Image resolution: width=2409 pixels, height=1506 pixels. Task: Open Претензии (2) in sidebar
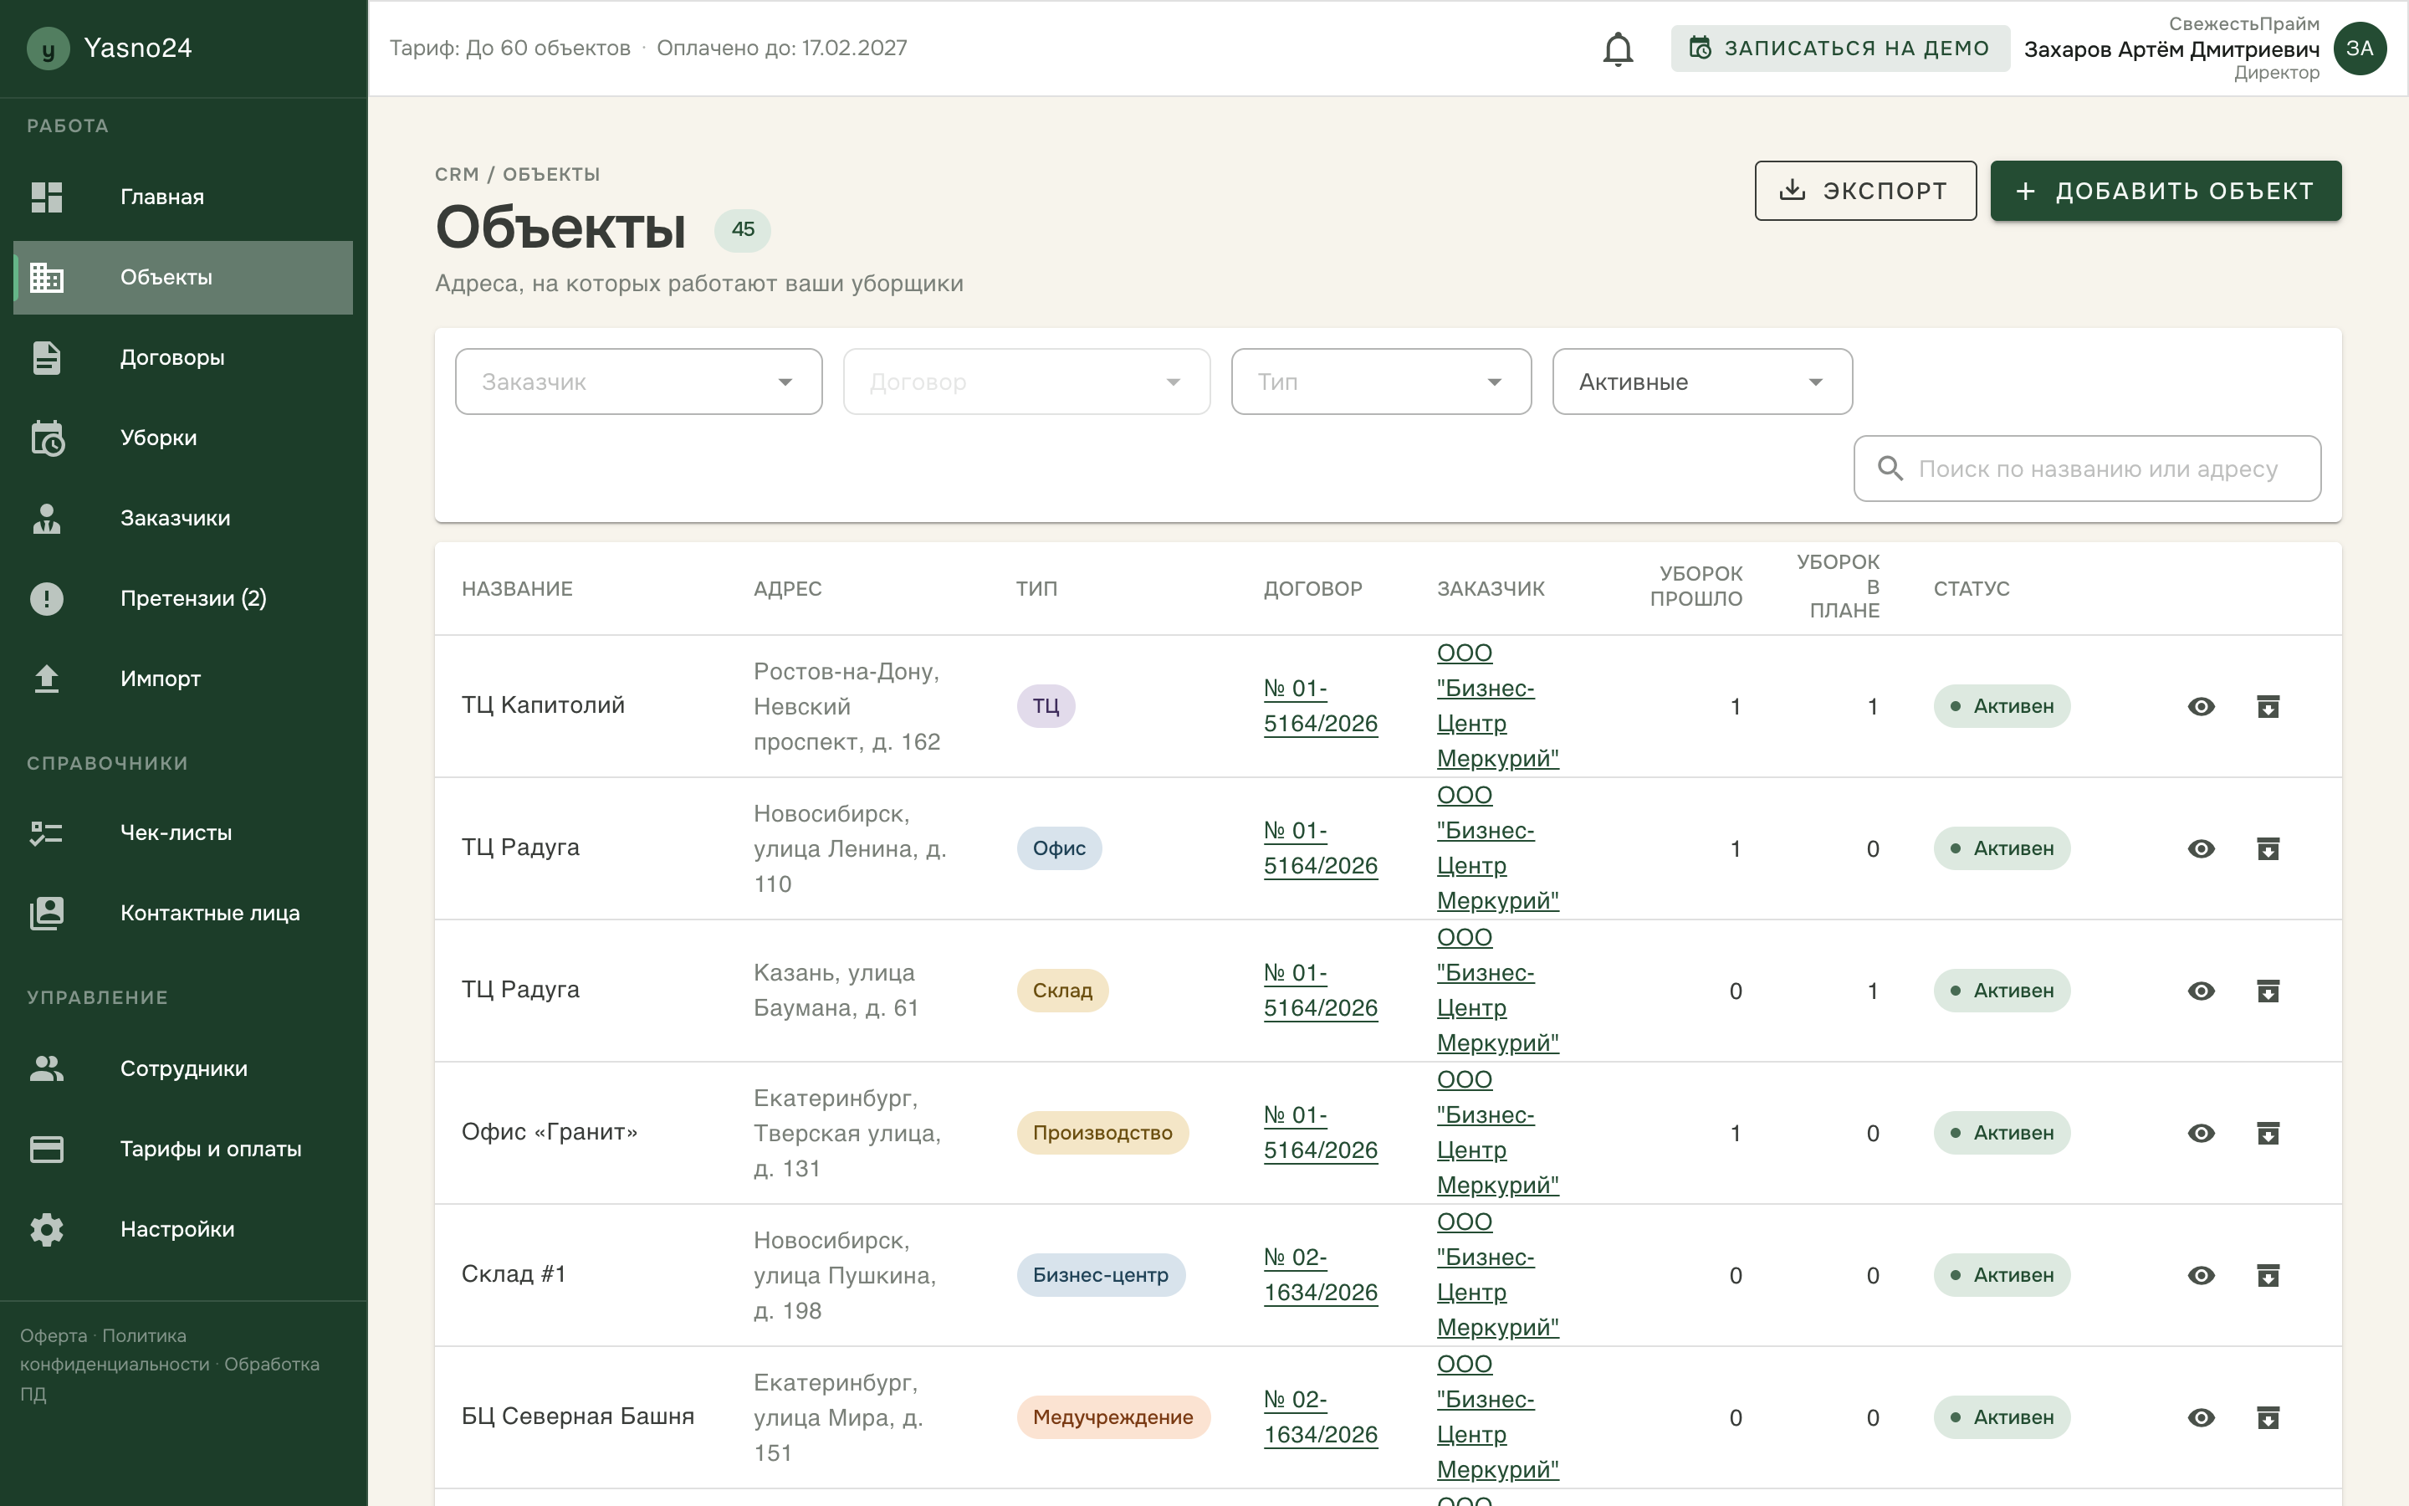coord(183,598)
